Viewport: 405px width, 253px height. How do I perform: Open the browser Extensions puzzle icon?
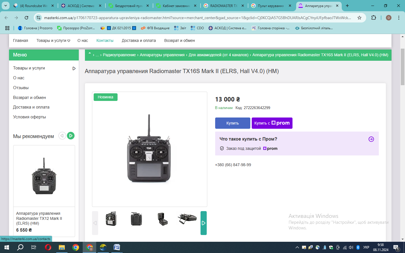373,18
